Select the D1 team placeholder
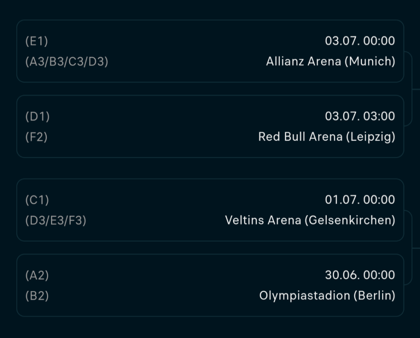 37,116
